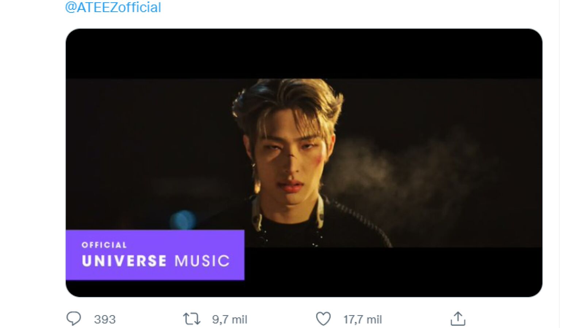
Task: Click the bottom black letterbox bar of video
Action: (x=392, y=272)
